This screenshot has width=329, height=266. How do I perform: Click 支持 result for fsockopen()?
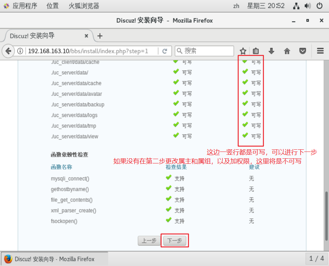[179, 221]
